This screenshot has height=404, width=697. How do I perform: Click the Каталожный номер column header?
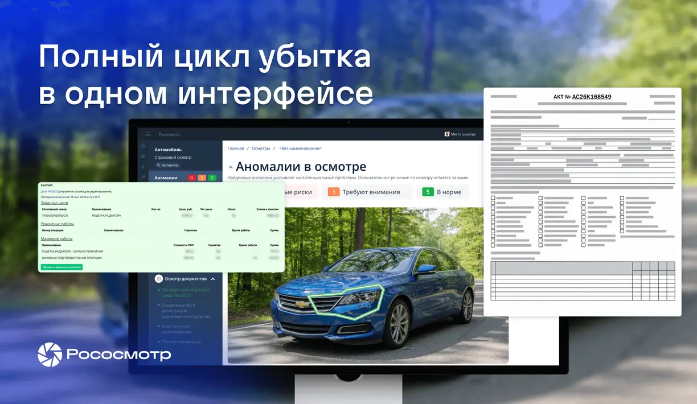(x=54, y=209)
